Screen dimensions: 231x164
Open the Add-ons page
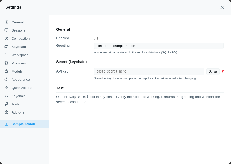click(24, 112)
